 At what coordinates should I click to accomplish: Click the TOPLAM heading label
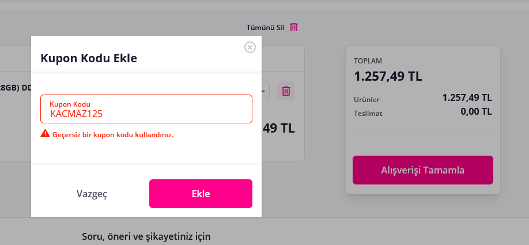pos(368,61)
